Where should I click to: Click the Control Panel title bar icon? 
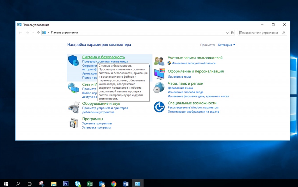[19, 25]
